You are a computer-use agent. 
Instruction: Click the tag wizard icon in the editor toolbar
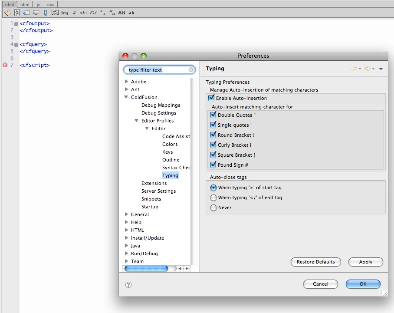coord(7,13)
